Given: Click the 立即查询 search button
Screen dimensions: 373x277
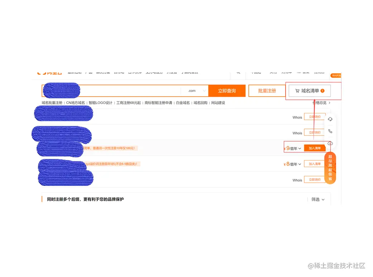Looking at the screenshot, I should click(x=227, y=90).
